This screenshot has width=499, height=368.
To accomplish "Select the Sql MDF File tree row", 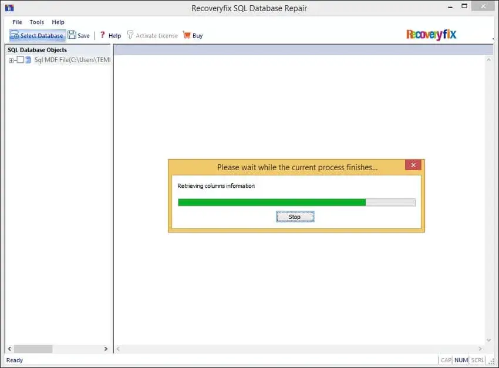I will click(72, 60).
